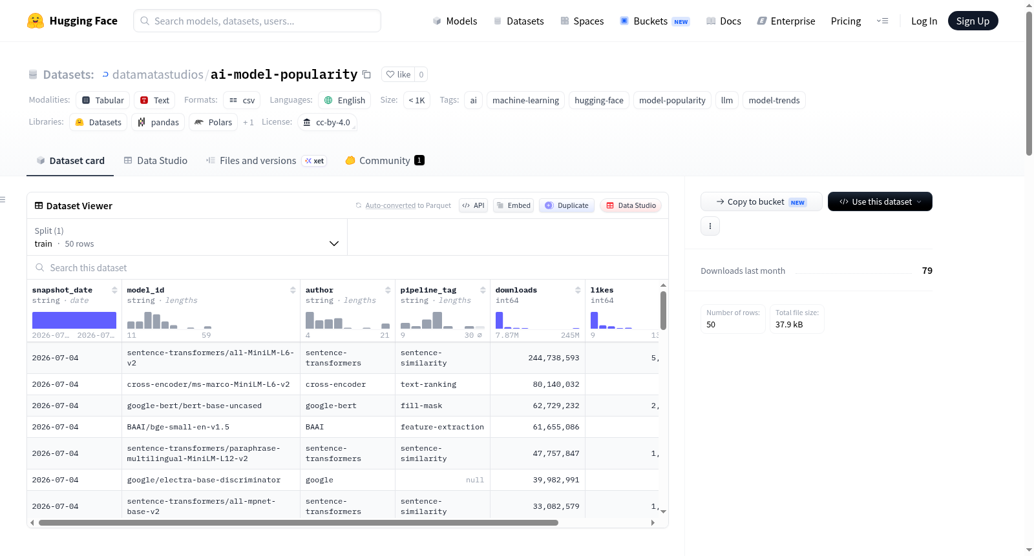Click the table's horizontal scrollbar

pyautogui.click(x=298, y=522)
